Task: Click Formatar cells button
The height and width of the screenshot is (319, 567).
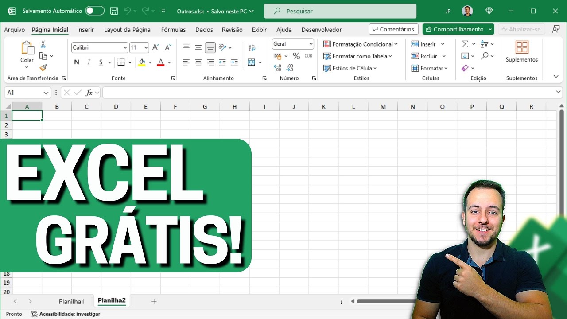Action: pos(429,68)
